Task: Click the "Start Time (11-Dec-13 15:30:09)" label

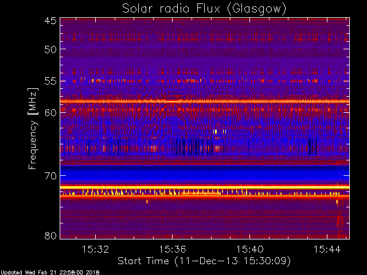Action: coord(204,261)
